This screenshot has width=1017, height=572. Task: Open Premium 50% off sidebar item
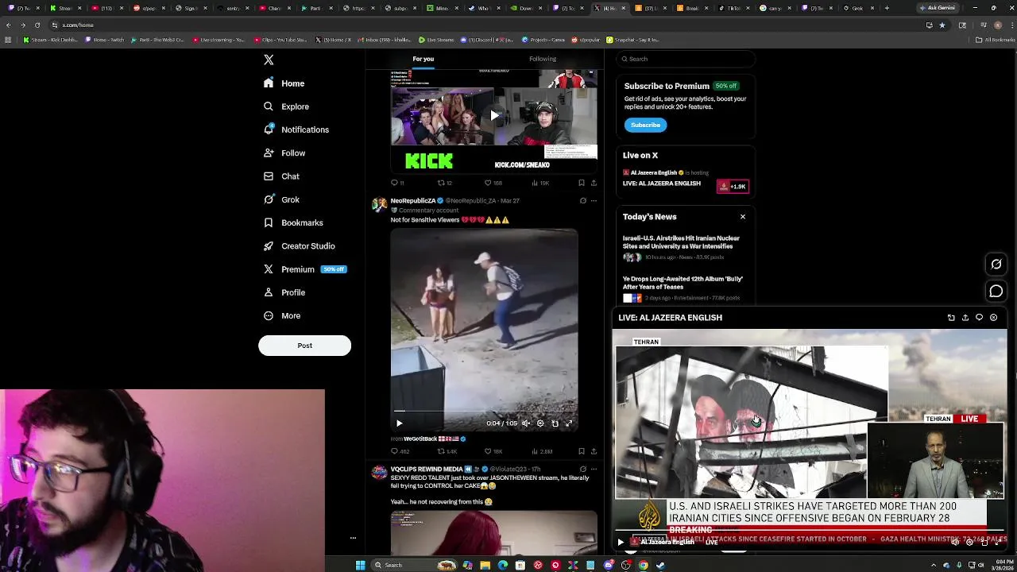[305, 269]
